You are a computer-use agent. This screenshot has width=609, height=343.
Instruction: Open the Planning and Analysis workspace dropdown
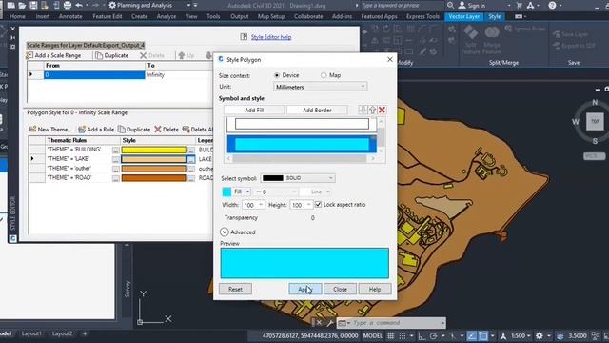[x=188, y=5]
